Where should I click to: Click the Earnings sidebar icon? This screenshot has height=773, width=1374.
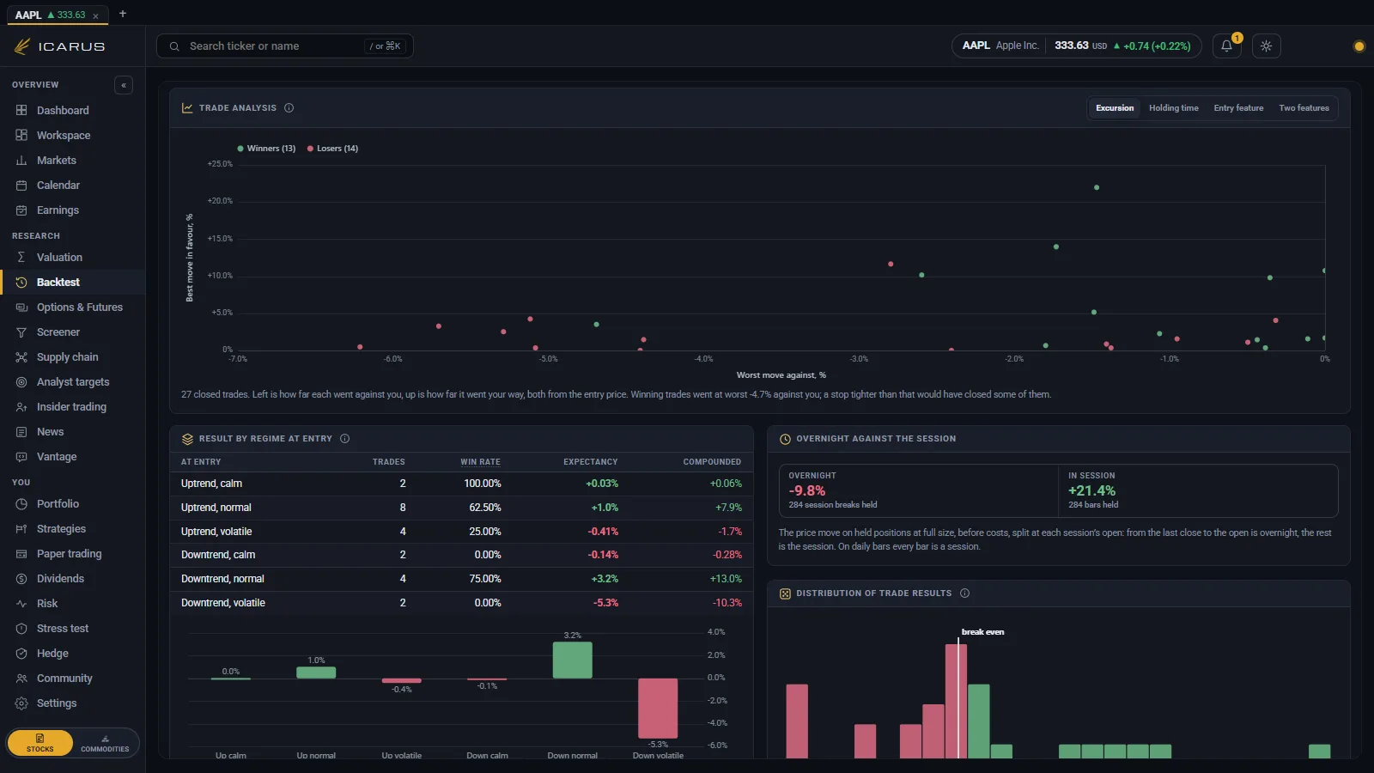coord(21,210)
